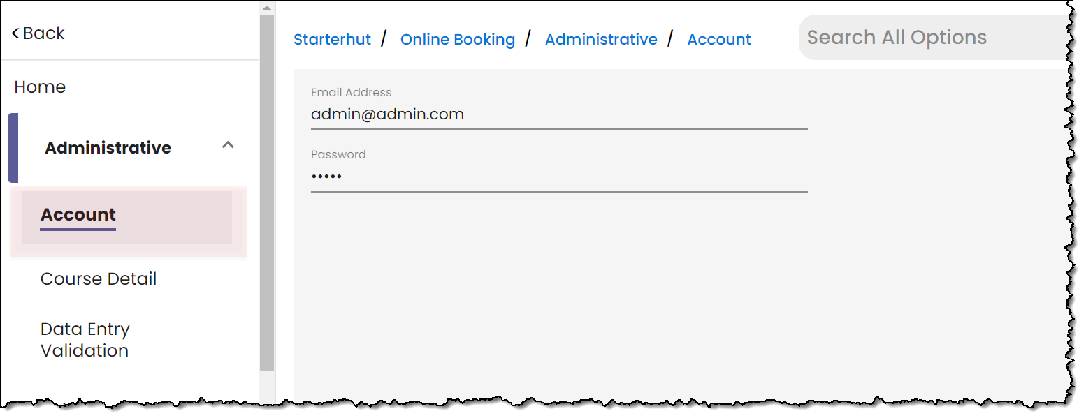Click the Email Address field label

351,92
